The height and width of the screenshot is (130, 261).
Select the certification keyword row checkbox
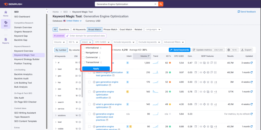(x=89, y=92)
